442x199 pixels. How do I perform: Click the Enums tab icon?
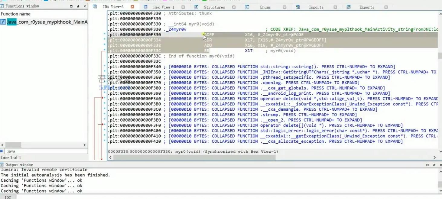click(x=247, y=7)
